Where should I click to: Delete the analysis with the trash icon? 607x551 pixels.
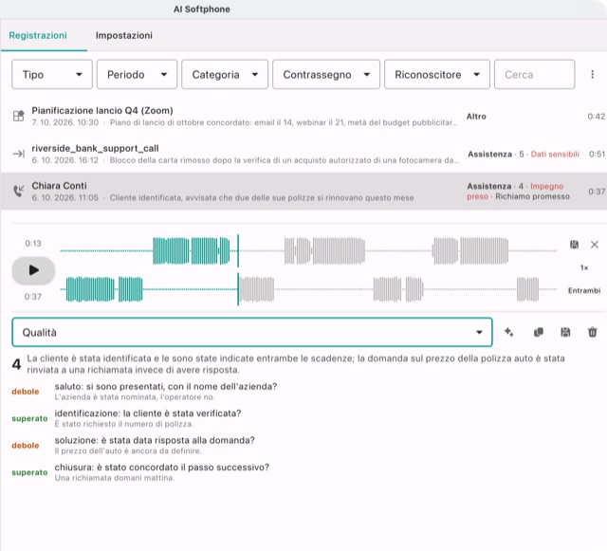(592, 332)
